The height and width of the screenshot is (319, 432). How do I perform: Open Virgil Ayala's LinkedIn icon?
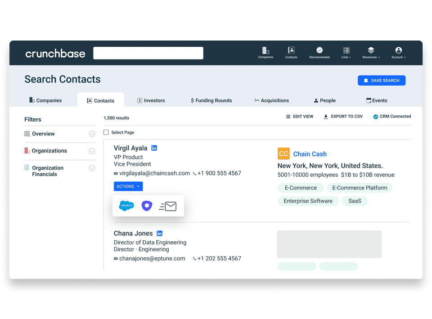tap(154, 148)
